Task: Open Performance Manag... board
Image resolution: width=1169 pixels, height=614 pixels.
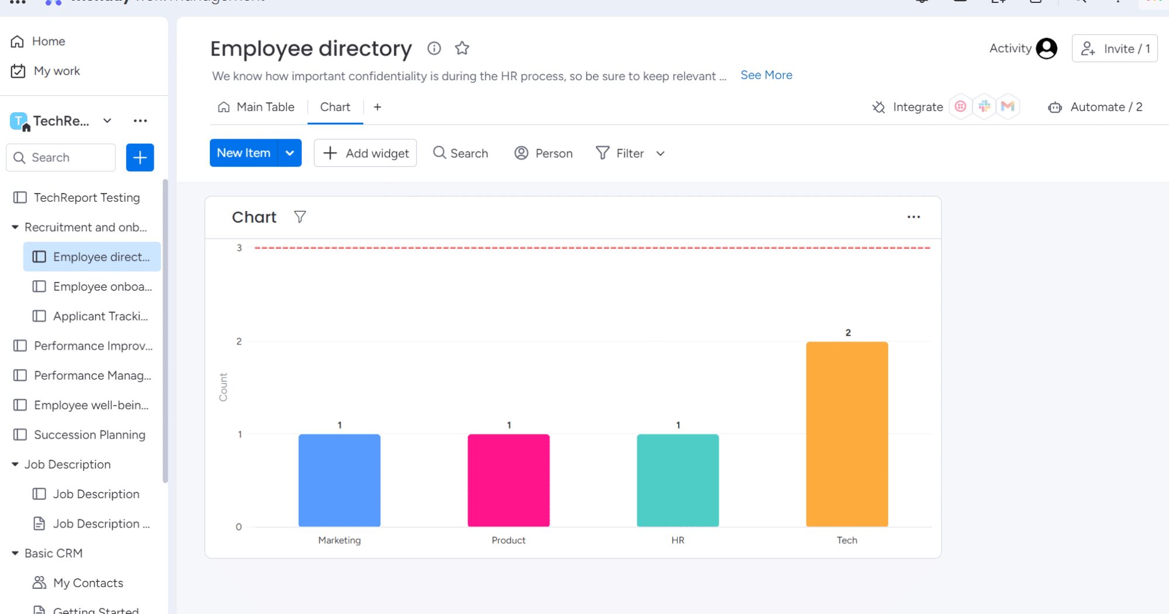Action: 83,375
